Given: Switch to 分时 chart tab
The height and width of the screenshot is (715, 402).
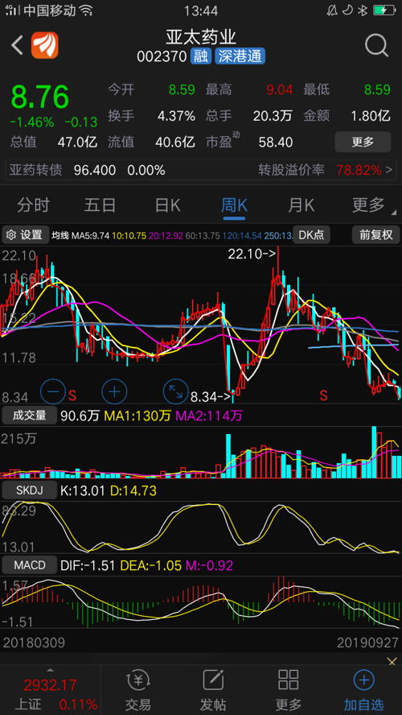Looking at the screenshot, I should tap(33, 205).
